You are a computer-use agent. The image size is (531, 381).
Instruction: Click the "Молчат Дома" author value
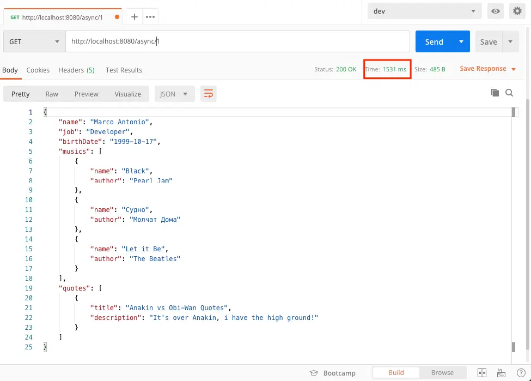click(x=155, y=220)
